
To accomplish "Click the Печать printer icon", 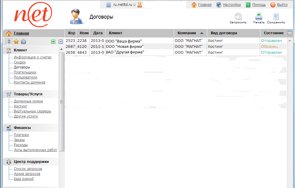I will tap(259, 17).
